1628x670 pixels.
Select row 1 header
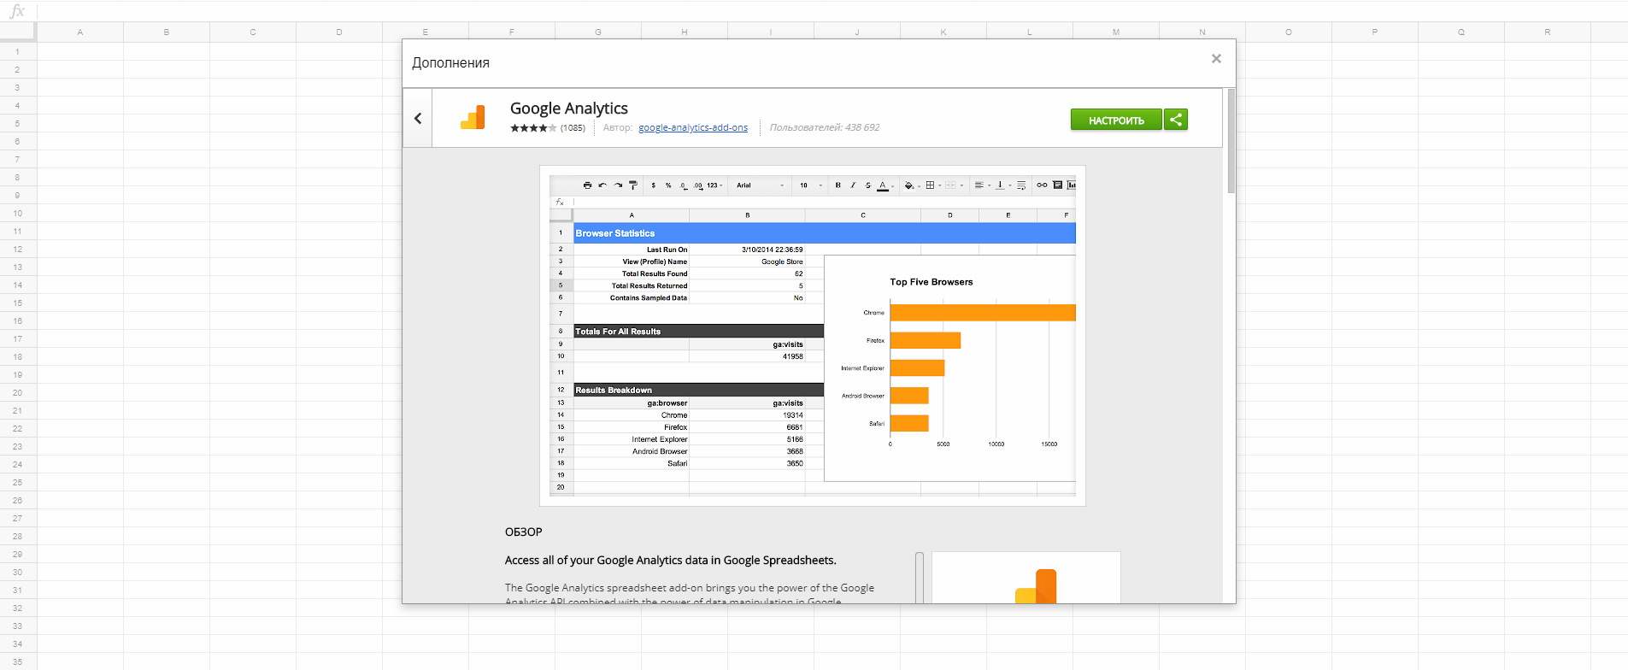(18, 51)
